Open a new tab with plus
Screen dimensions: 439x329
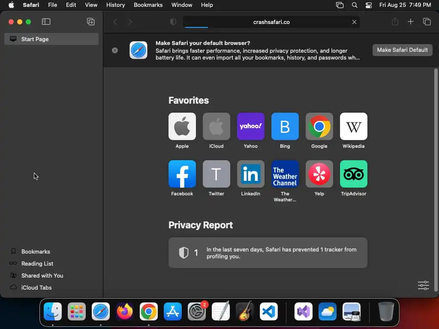point(410,21)
